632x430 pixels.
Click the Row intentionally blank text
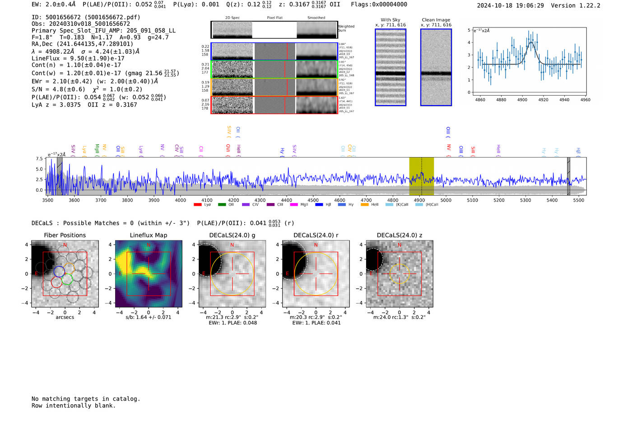74,406
